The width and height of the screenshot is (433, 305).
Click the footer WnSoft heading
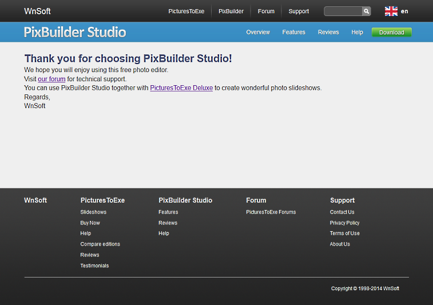(x=35, y=200)
